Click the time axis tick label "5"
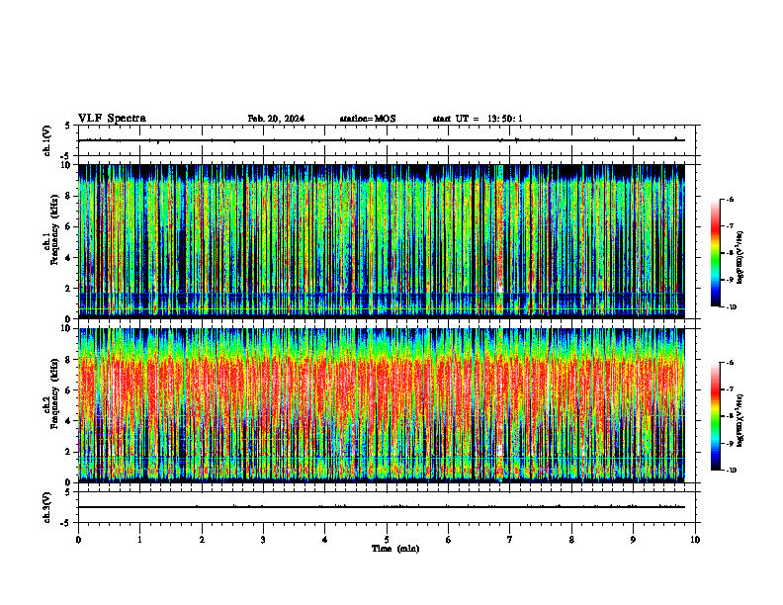 [x=387, y=540]
